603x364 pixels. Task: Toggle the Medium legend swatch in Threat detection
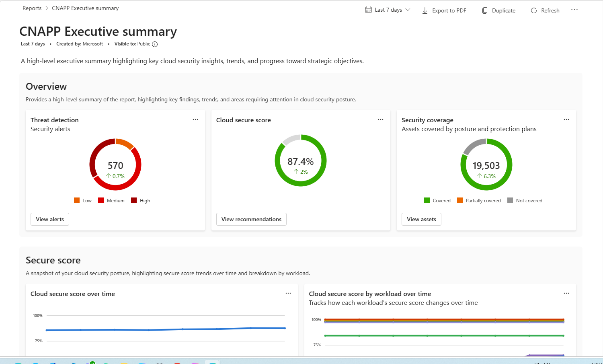coord(101,200)
